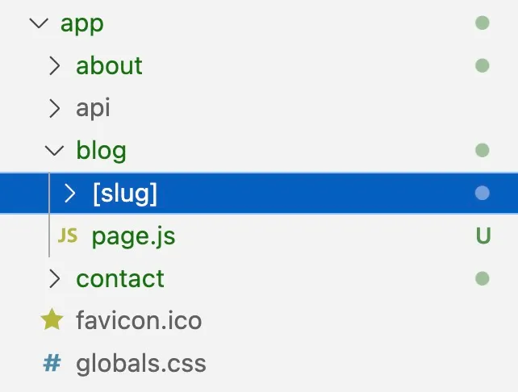Open the globals.css file
Viewport: 518px width, 392px height.
click(141, 364)
